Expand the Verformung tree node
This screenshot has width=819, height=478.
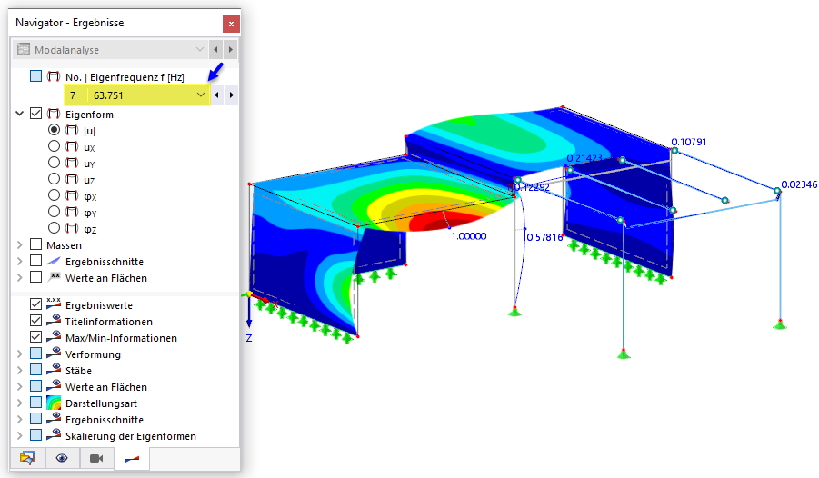click(x=20, y=354)
